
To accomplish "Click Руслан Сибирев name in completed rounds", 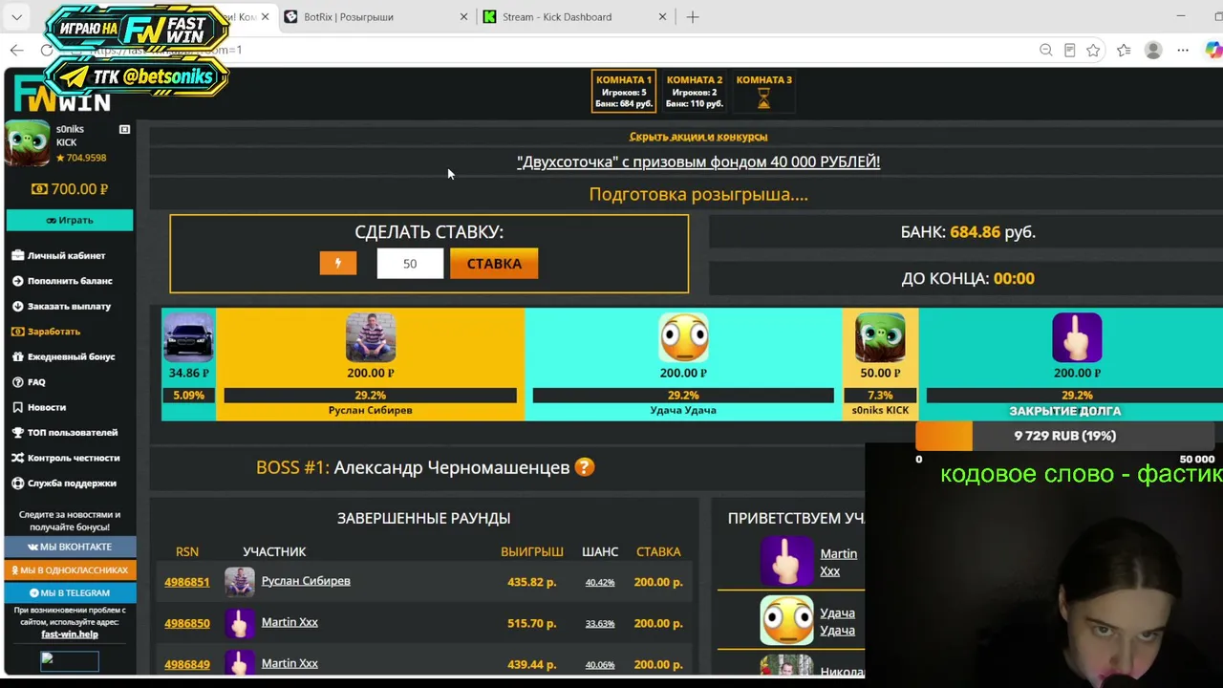I will point(306,581).
